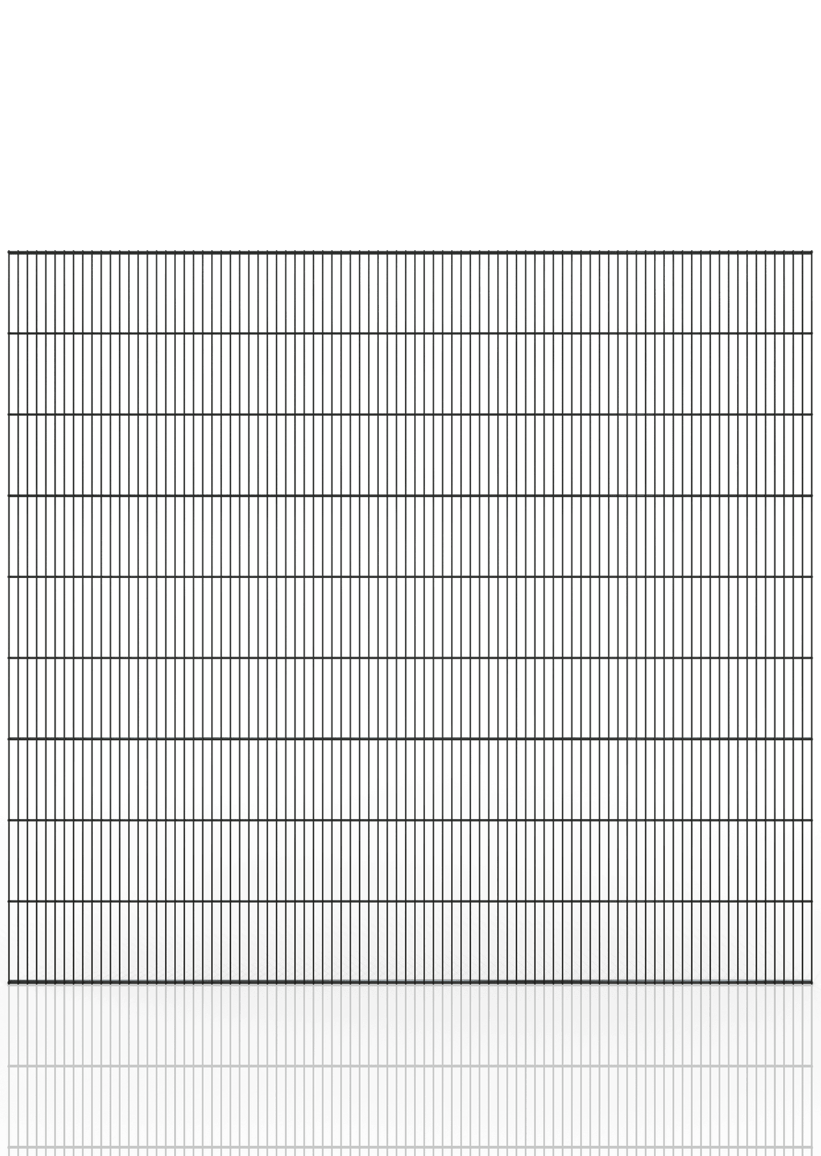Click the sixth horizontal wire from the top

tap(410, 658)
